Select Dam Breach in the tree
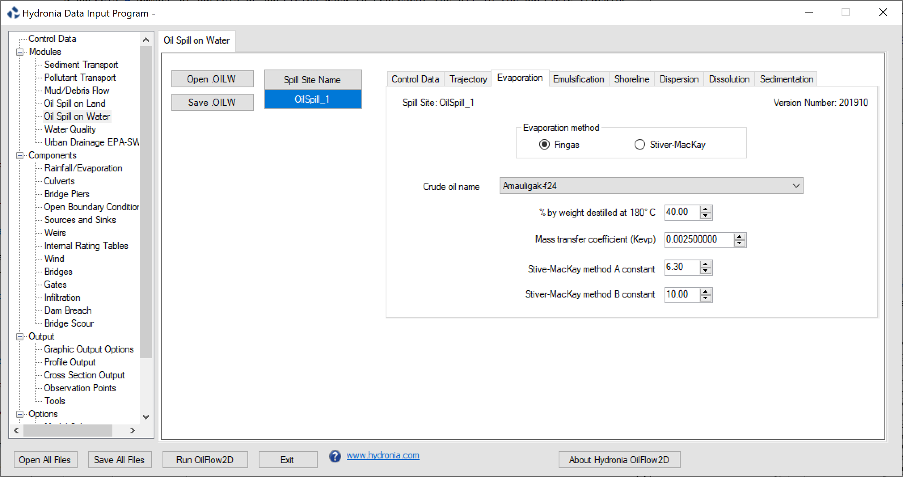Viewport: 903px width, 477px height. coord(68,310)
